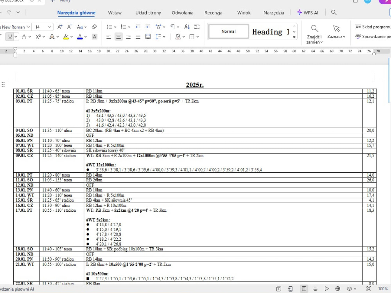Open WPS AI assistant
Image resolution: width=391 pixels, height=293 pixels.
(x=308, y=13)
